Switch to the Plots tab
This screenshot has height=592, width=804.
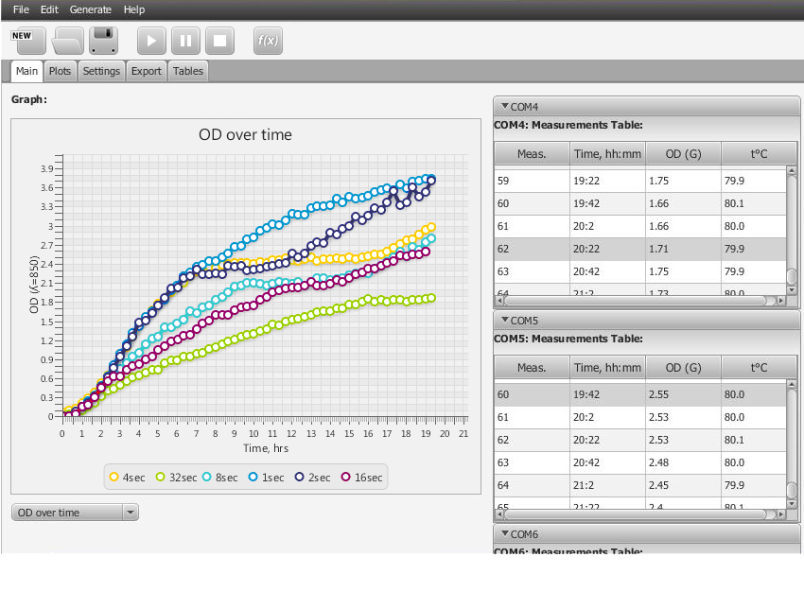pos(60,71)
